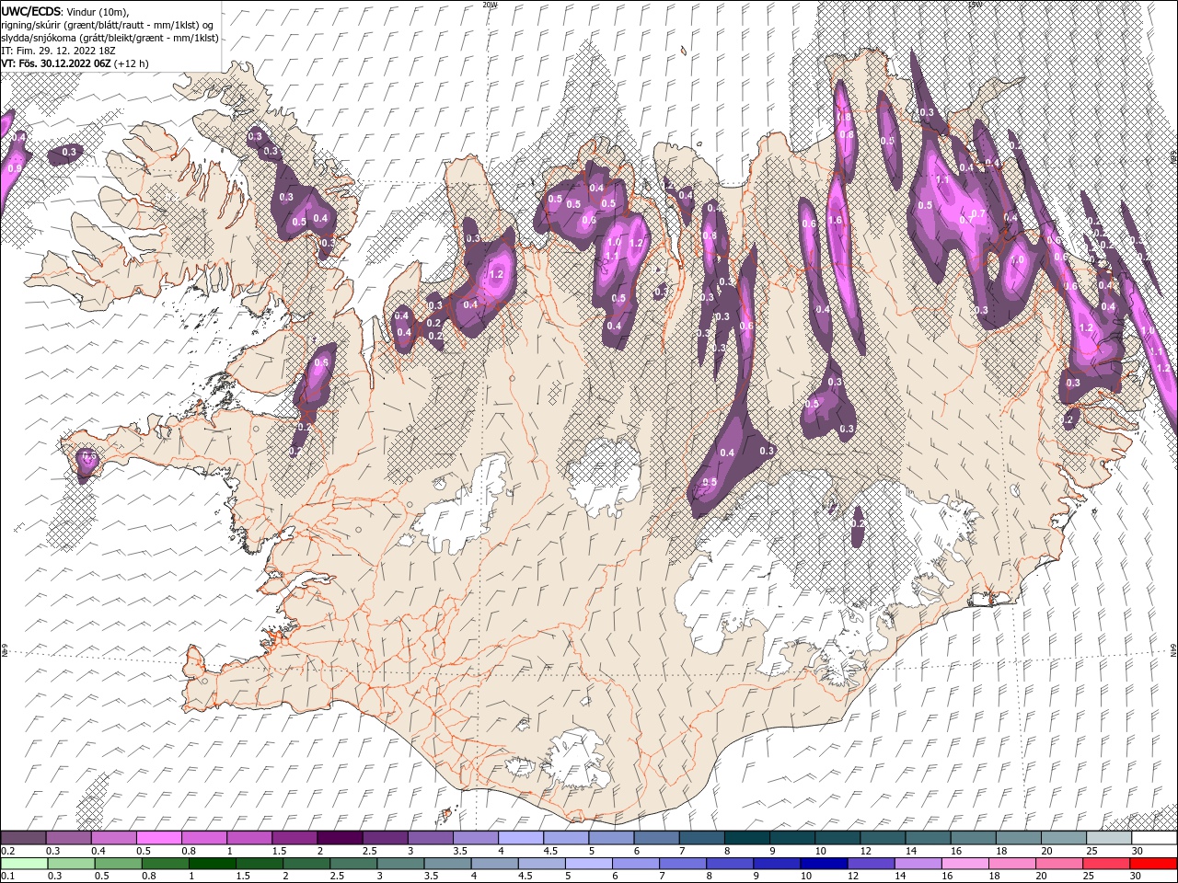Click the 'slydda/snjókoma' legend description line
The image size is (1178, 883).
(x=110, y=38)
